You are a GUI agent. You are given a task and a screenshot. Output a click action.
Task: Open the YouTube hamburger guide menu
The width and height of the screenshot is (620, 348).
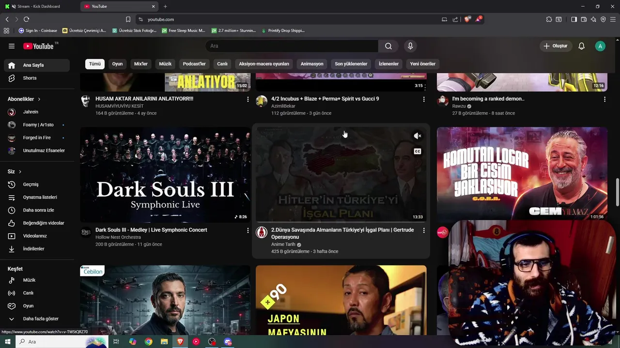(12, 46)
